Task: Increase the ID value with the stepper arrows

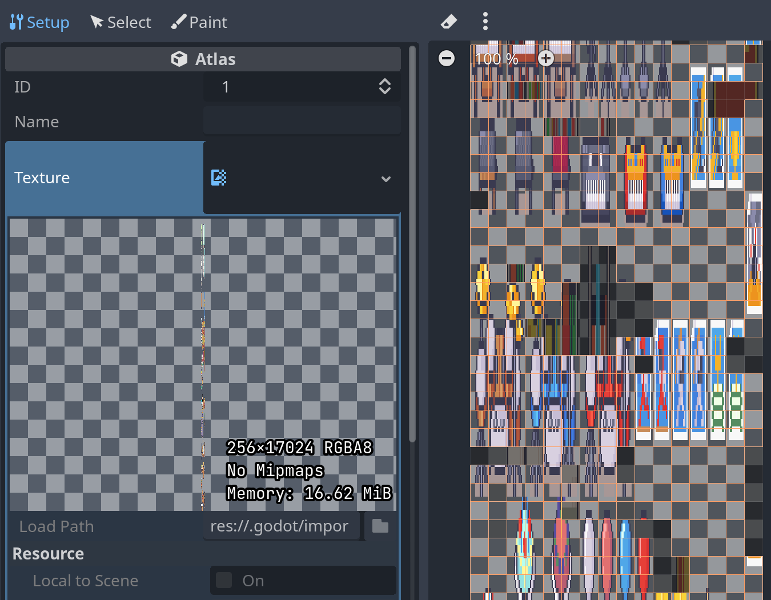Action: click(x=384, y=86)
